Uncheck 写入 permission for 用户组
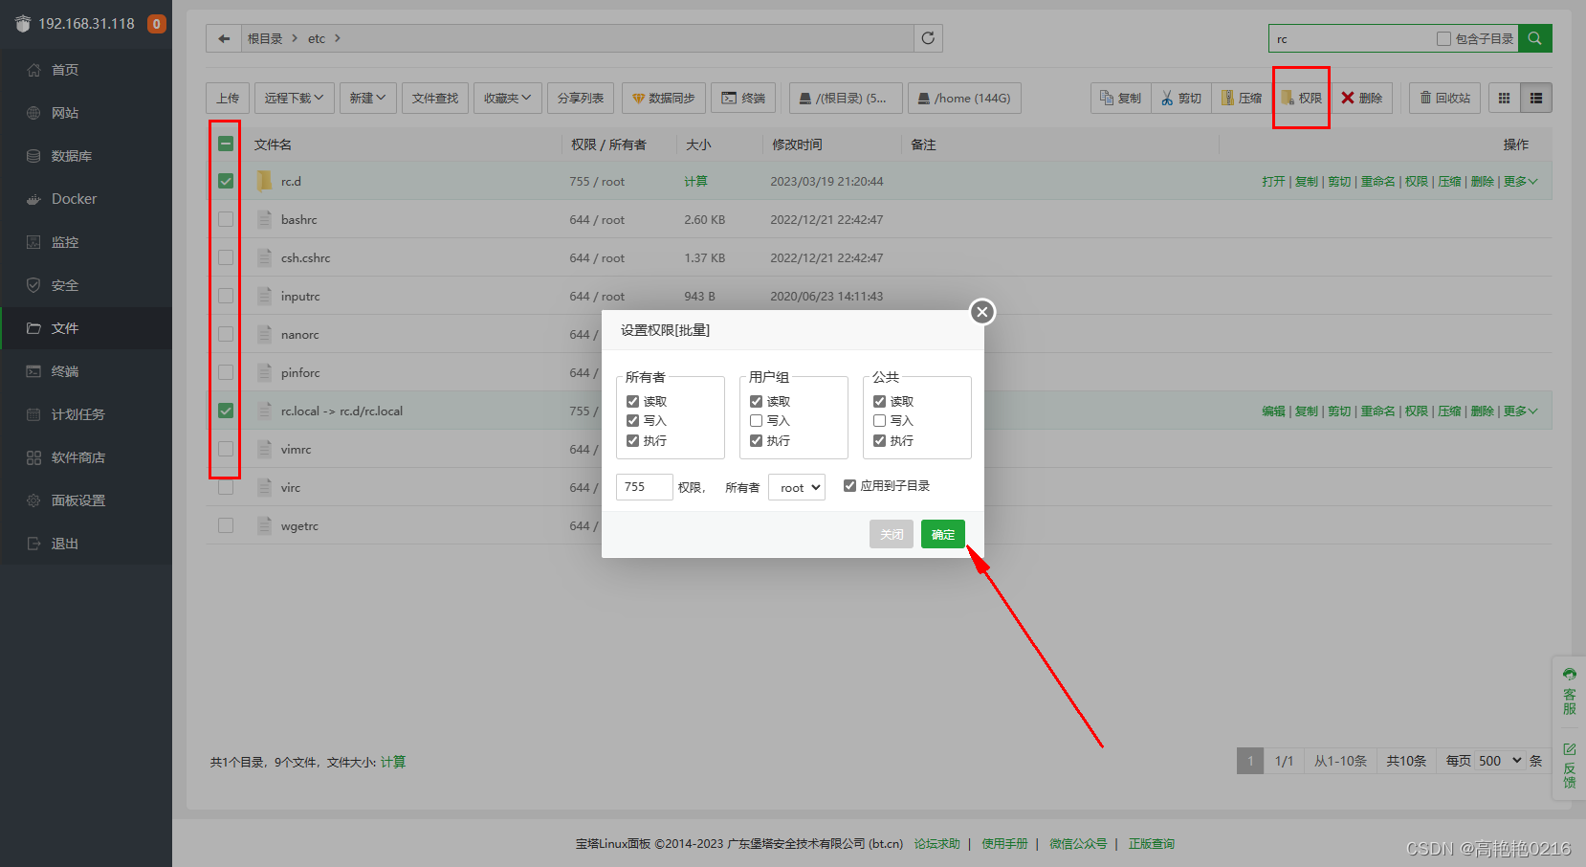This screenshot has width=1586, height=867. pos(756,420)
